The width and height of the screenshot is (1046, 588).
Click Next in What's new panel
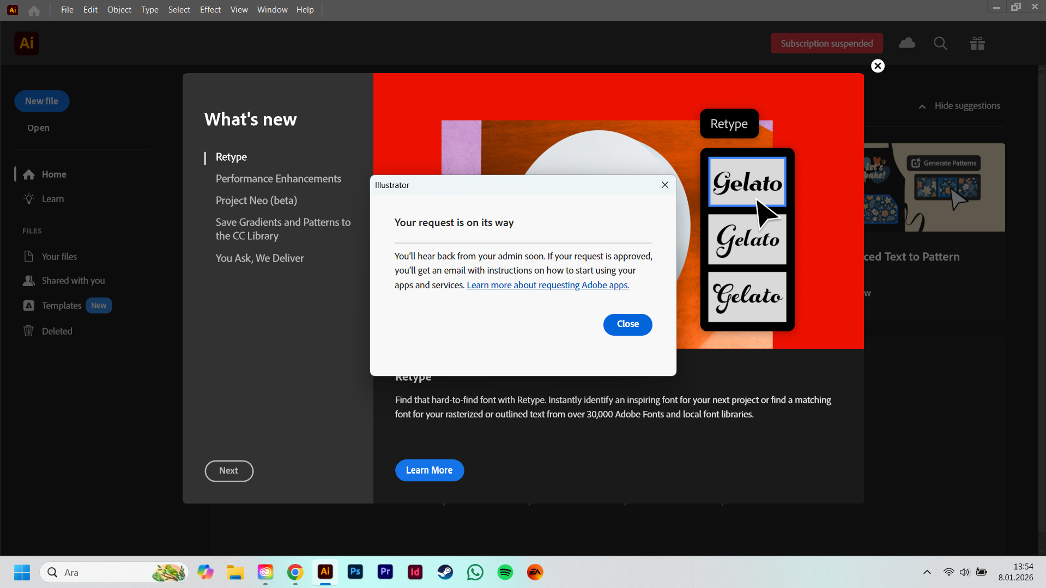(229, 471)
